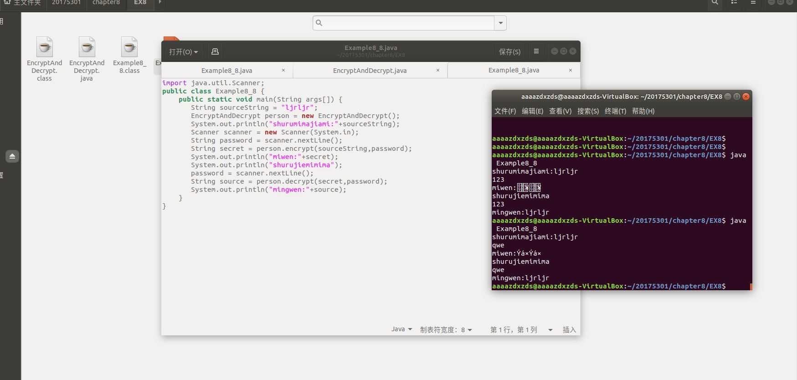797x380 pixels.
Task: Click the search icon in Files header bar
Action: (715, 3)
